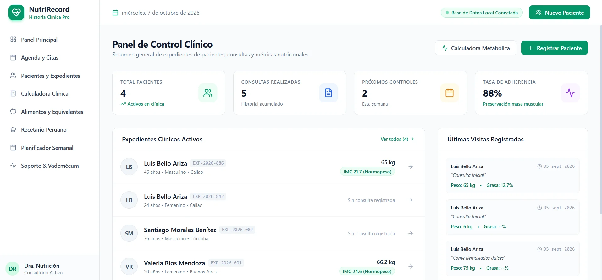Click Registrar Paciente button
The image size is (602, 280).
pos(554,48)
